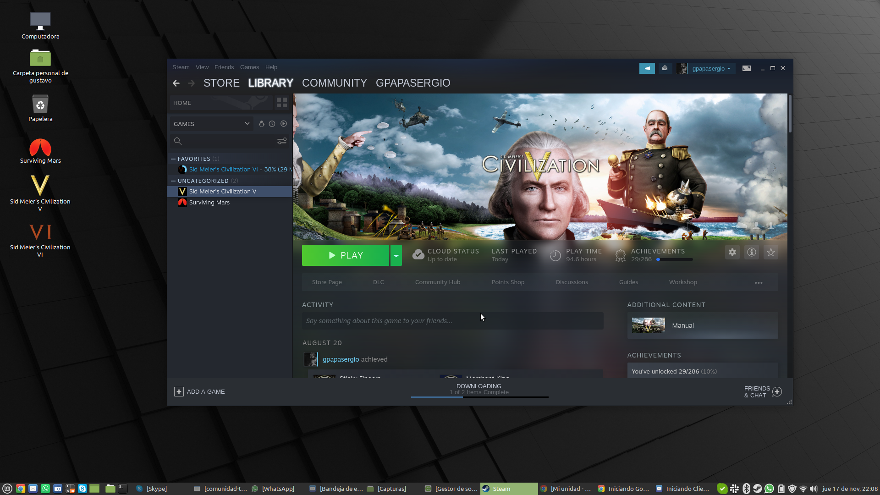Click the achievements progress bar
880x495 pixels.
[674, 259]
